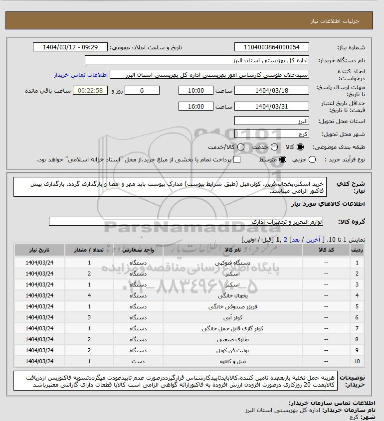The width and height of the screenshot is (384, 421).
Task: Click the quantity 4 for یخچال خانگی
Action: point(89,295)
